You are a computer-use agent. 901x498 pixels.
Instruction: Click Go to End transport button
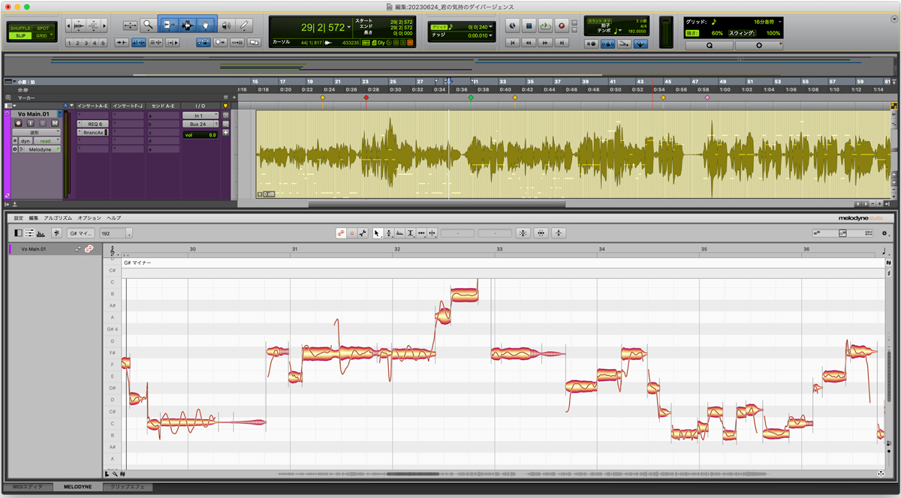[562, 43]
